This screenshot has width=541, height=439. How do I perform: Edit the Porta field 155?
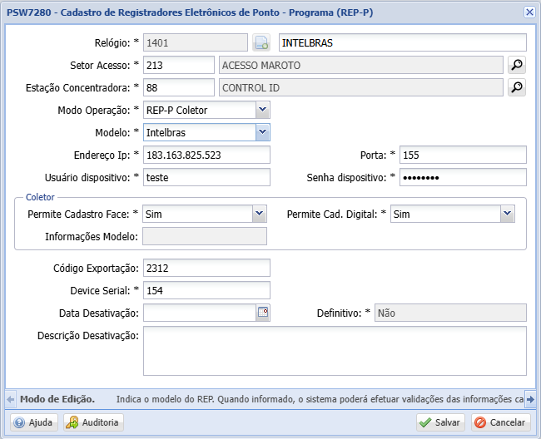pyautogui.click(x=463, y=155)
